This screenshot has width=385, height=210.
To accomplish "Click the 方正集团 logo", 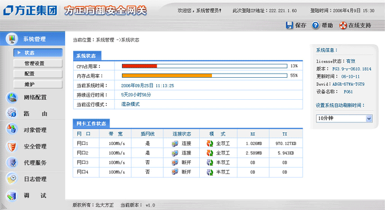I will pos(30,10).
